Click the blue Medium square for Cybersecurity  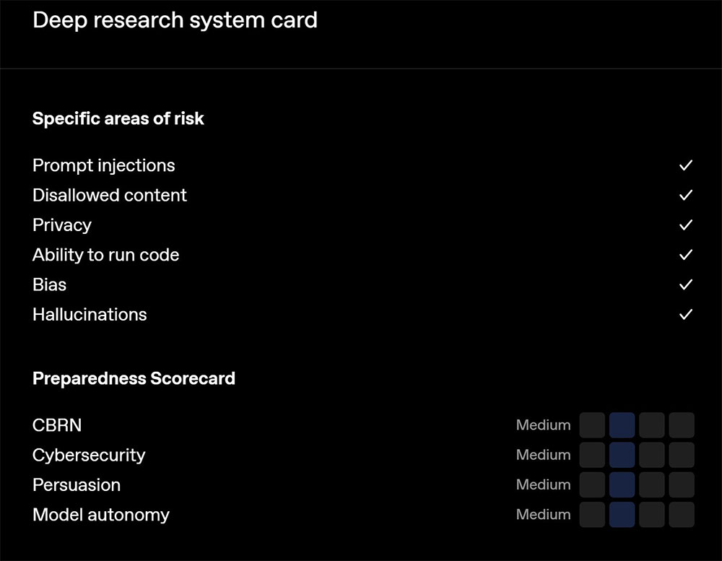[622, 455]
